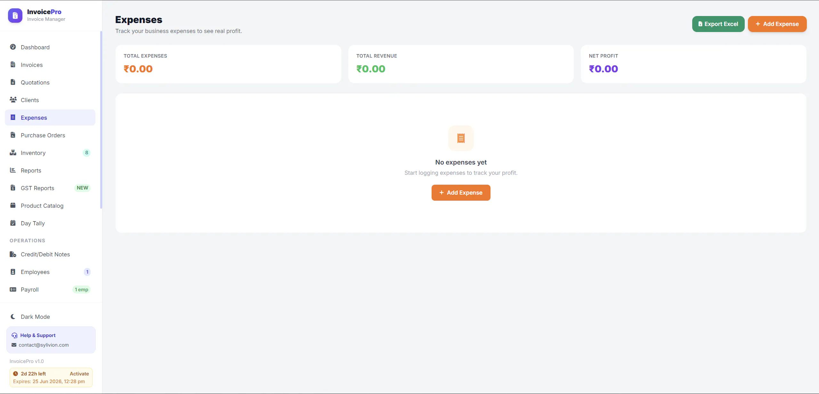Click the Expenses receipt icon in sidebar
819x394 pixels.
pyautogui.click(x=13, y=117)
